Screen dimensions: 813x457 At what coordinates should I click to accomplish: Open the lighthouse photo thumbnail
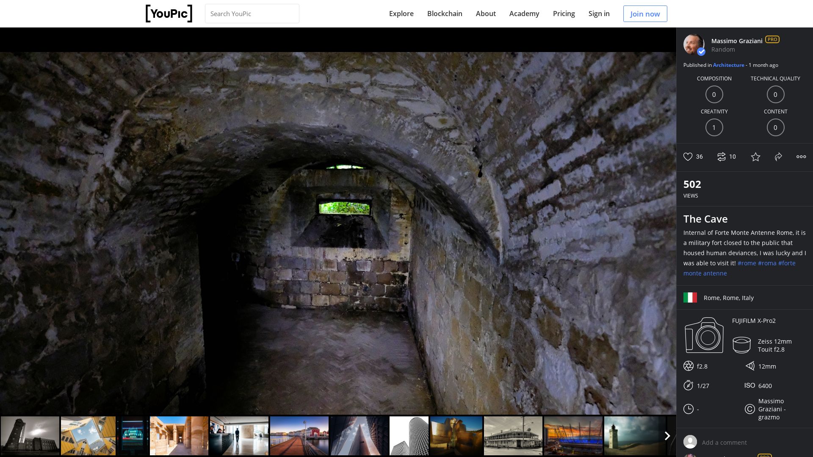[x=633, y=436]
